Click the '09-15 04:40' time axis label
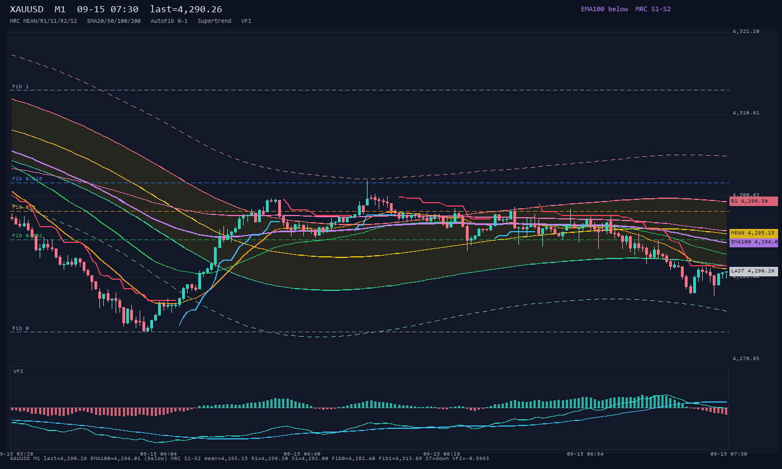Screen dimensions: 782x469 click(x=302, y=454)
